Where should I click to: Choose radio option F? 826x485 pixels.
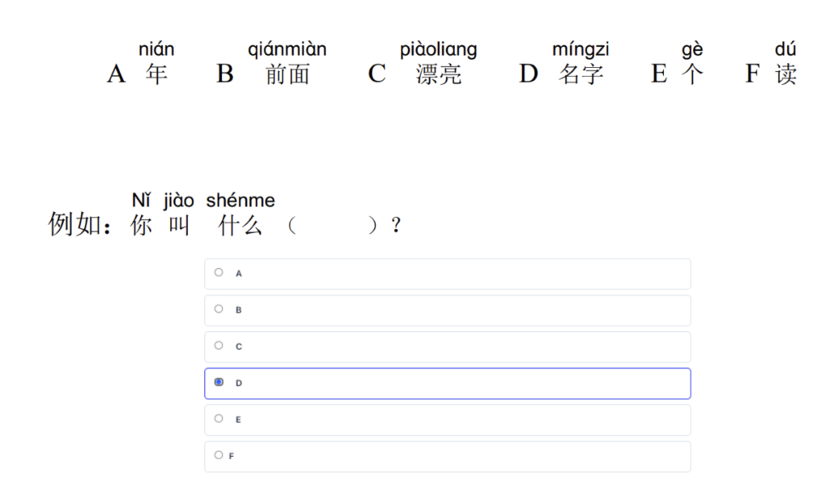tap(219, 455)
